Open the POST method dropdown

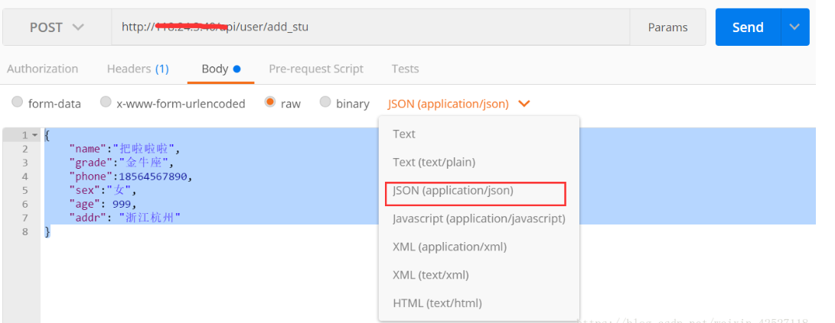[x=57, y=27]
